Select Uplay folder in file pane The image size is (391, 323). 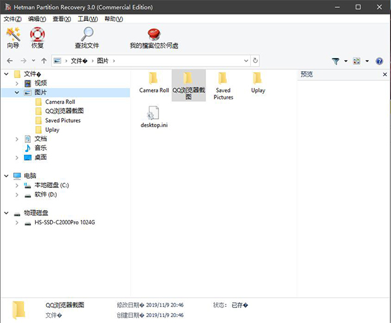click(x=258, y=83)
